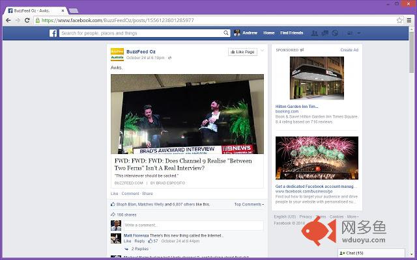Viewport: 417px width, 260px height.
Task: Bookmark the page with the star icon
Action: [399, 20]
